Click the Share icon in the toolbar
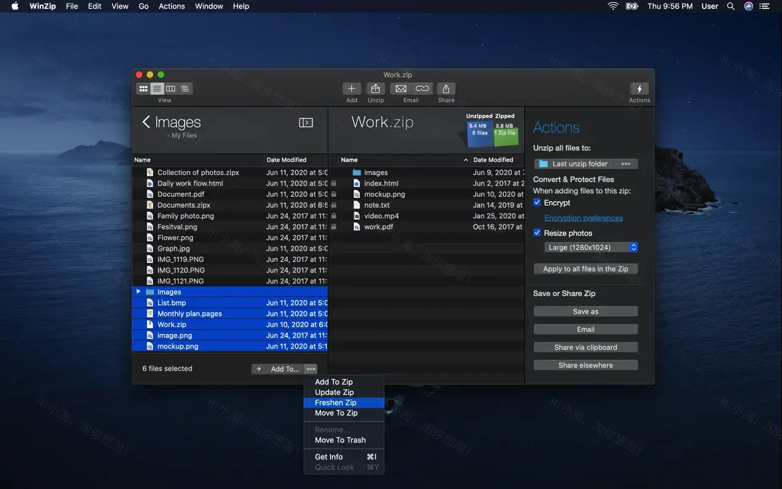Image resolution: width=782 pixels, height=489 pixels. (x=446, y=89)
